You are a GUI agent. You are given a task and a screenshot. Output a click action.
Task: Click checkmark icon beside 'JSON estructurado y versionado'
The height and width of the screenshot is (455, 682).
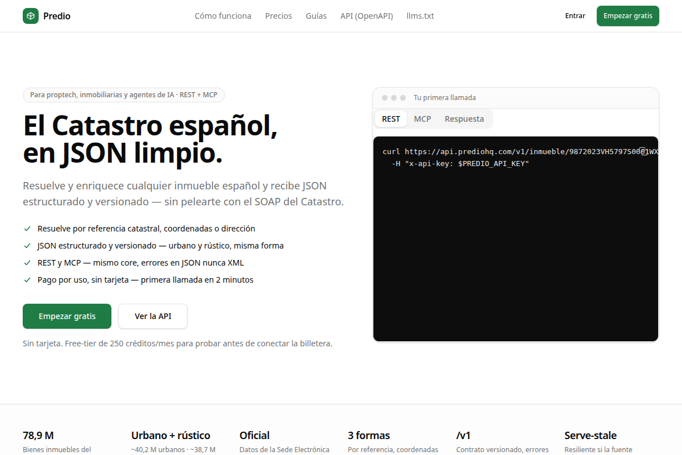[x=27, y=246]
